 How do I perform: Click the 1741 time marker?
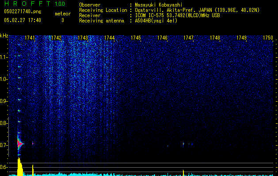click(x=30, y=37)
